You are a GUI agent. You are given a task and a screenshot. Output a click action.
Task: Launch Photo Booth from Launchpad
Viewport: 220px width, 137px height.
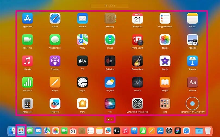click(x=137, y=40)
